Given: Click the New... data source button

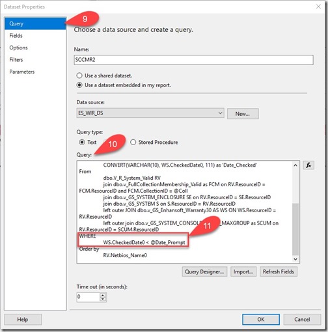Looking at the screenshot, I should tap(243, 114).
